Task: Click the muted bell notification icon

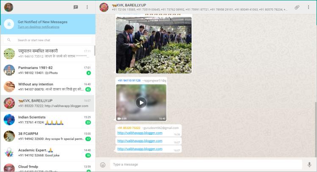Action: 9,24
